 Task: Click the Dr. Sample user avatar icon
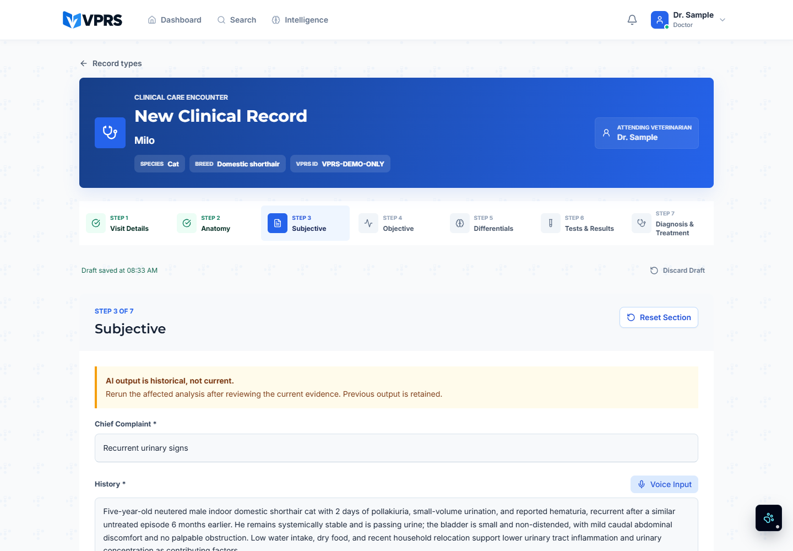pos(660,20)
